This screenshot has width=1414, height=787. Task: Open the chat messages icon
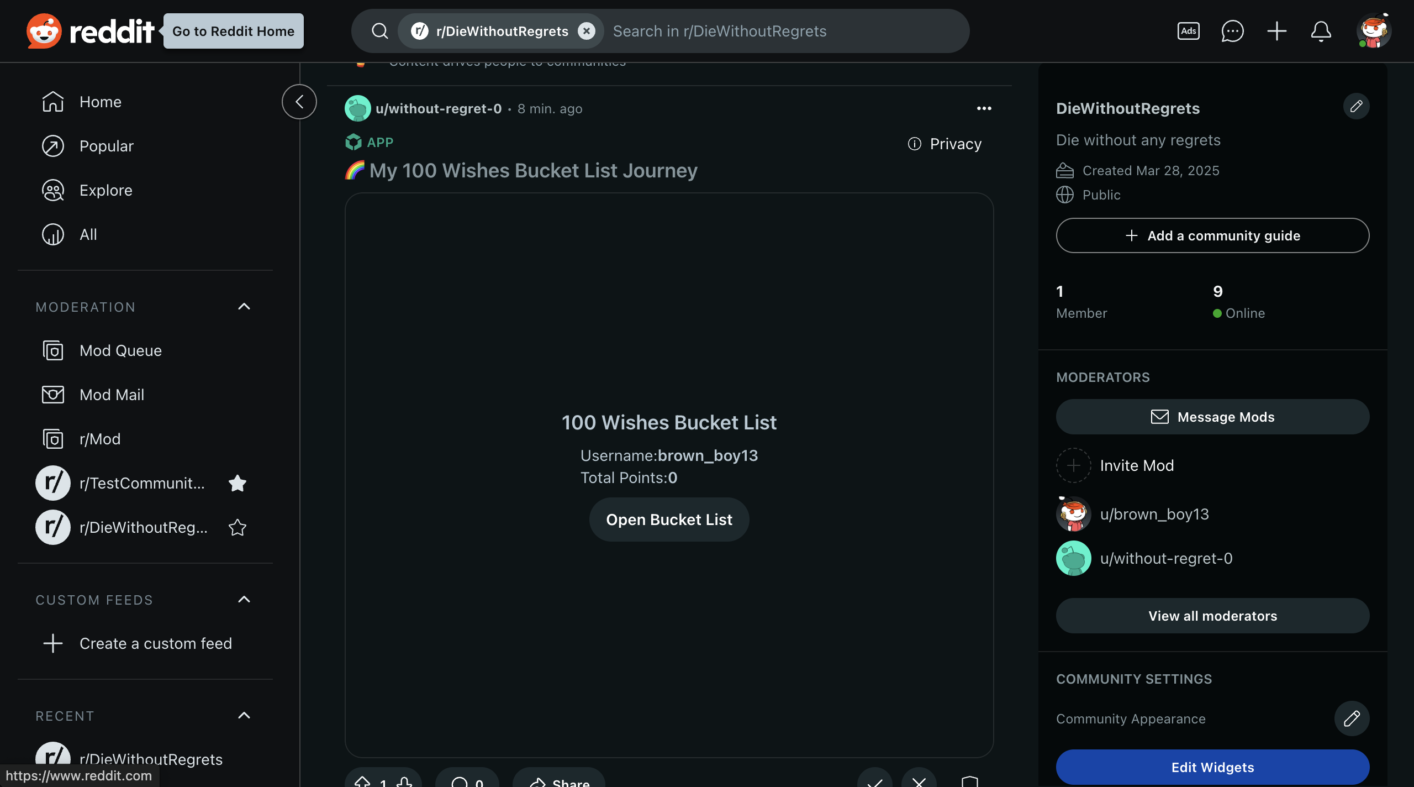1232,31
